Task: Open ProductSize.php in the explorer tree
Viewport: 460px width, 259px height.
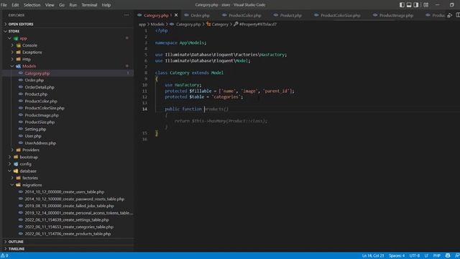Action: coord(67,122)
